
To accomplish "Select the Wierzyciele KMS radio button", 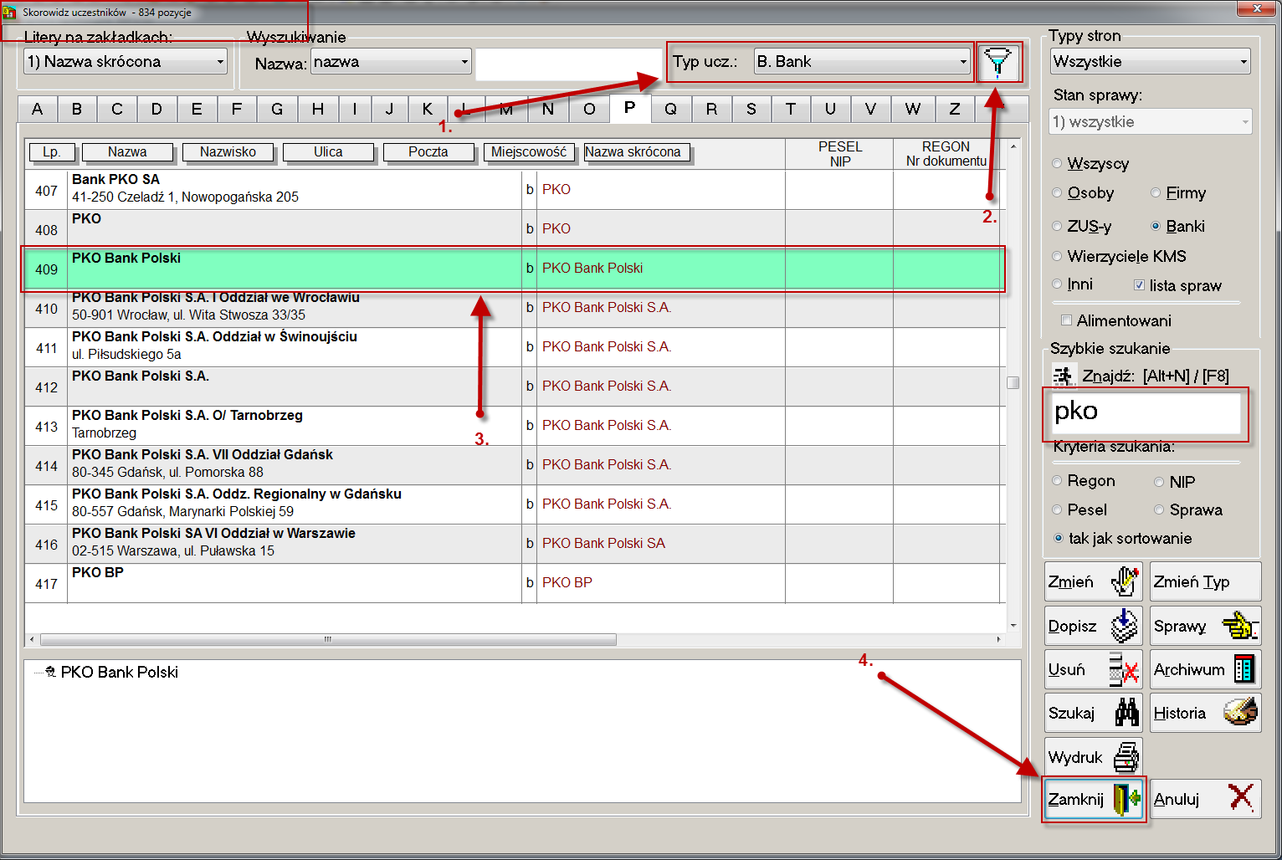I will pos(1057,256).
